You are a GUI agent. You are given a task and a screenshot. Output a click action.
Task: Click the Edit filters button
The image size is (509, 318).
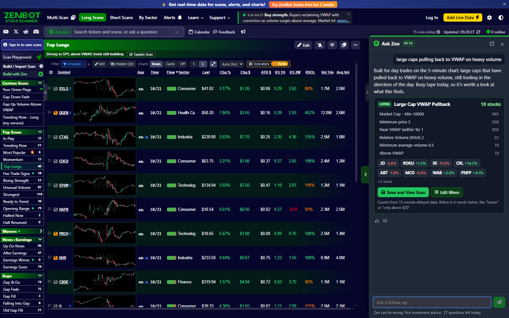tap(447, 192)
